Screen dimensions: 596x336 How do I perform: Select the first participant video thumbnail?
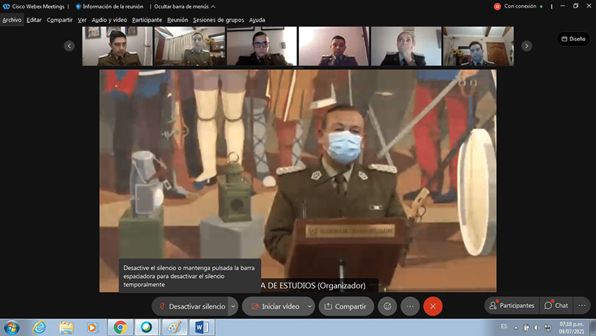(117, 47)
